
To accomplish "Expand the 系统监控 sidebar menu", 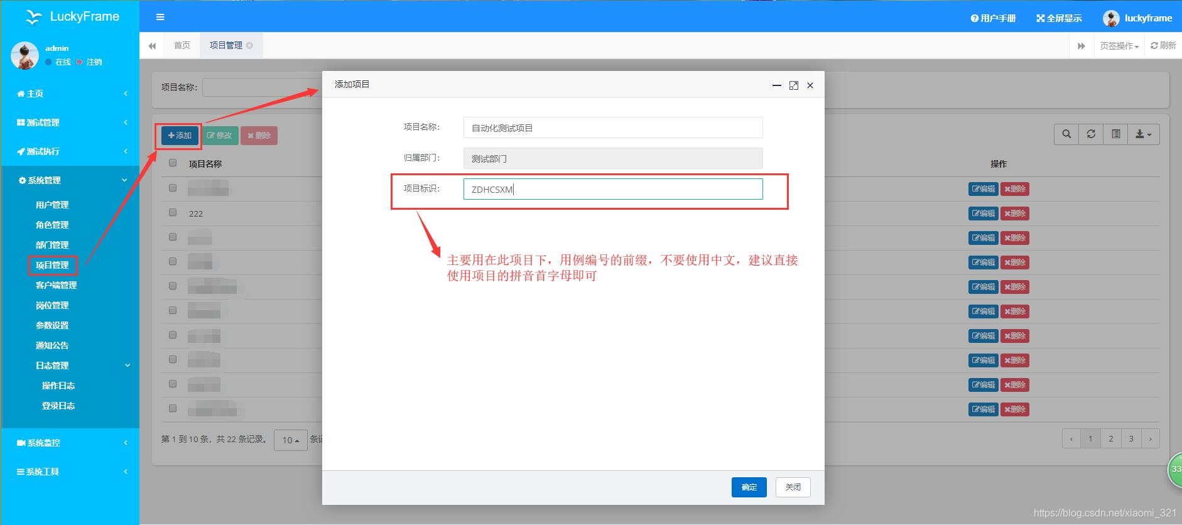I will click(x=70, y=443).
